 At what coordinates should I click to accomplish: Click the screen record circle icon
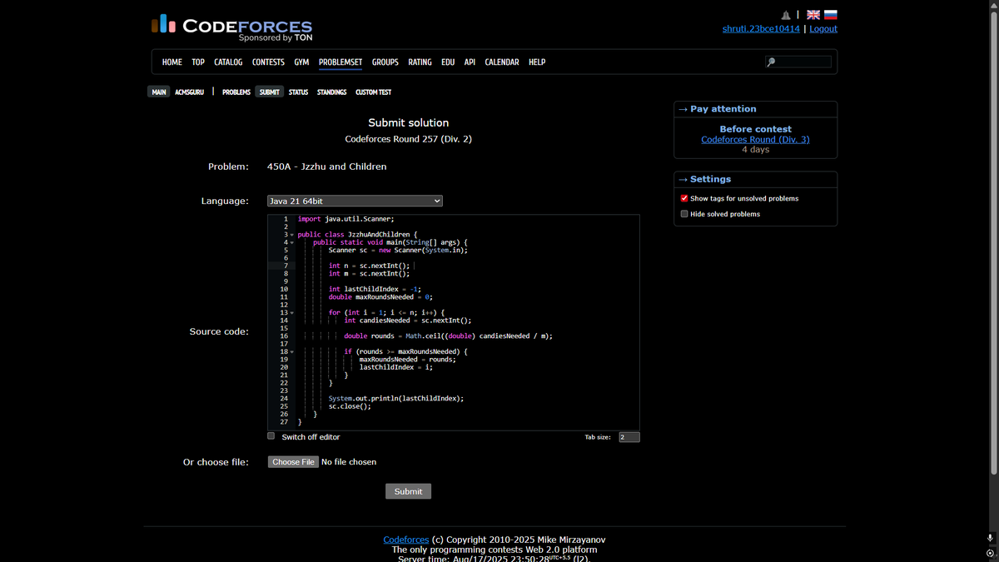coord(990,553)
